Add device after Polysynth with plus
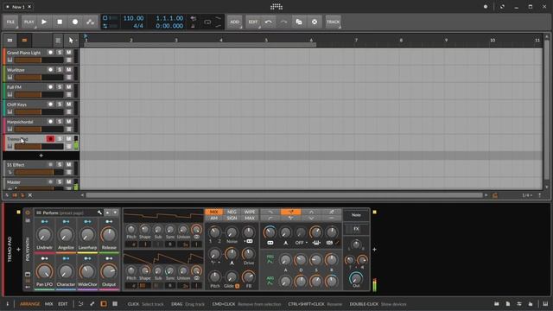 [374, 250]
